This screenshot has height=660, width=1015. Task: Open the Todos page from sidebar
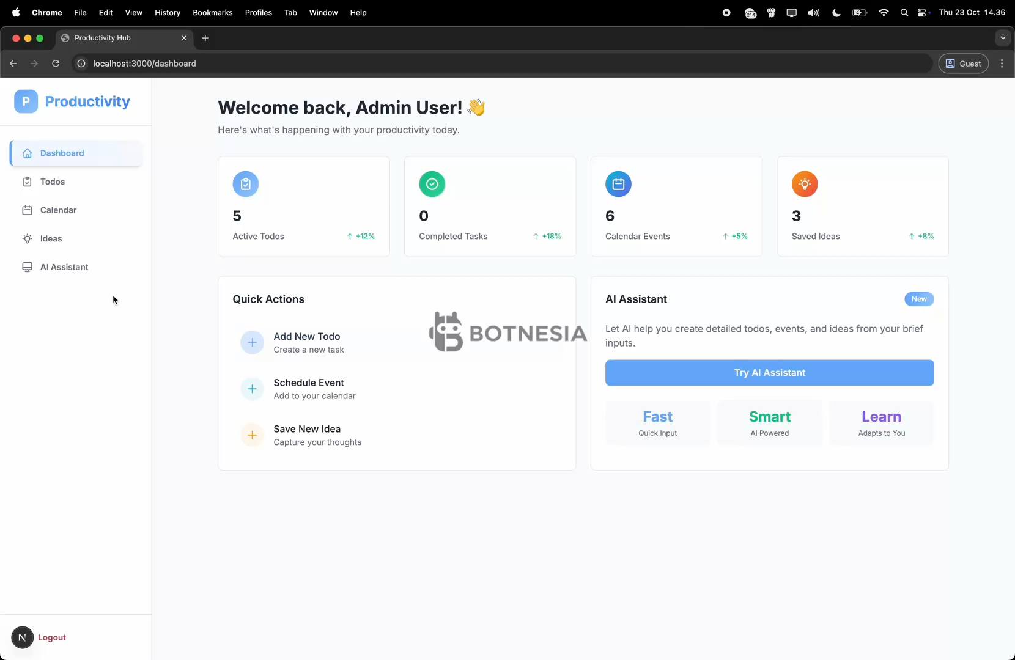pyautogui.click(x=76, y=182)
